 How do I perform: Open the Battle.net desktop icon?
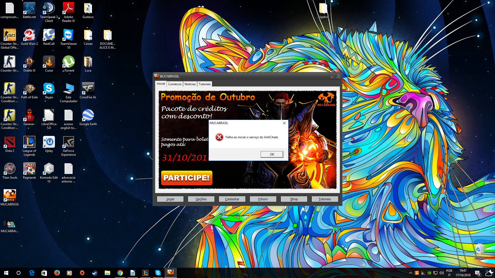coord(29,10)
